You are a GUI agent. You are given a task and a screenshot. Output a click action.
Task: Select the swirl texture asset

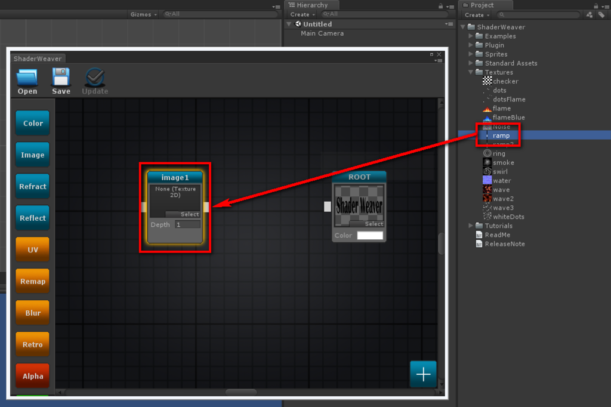(495, 171)
